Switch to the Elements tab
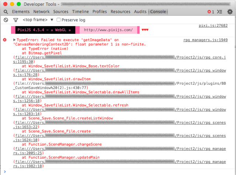236x175 pixels. coord(21,11)
